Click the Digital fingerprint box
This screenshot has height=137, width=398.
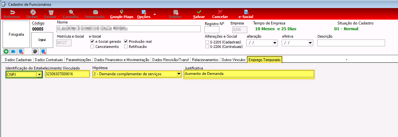tap(42, 40)
